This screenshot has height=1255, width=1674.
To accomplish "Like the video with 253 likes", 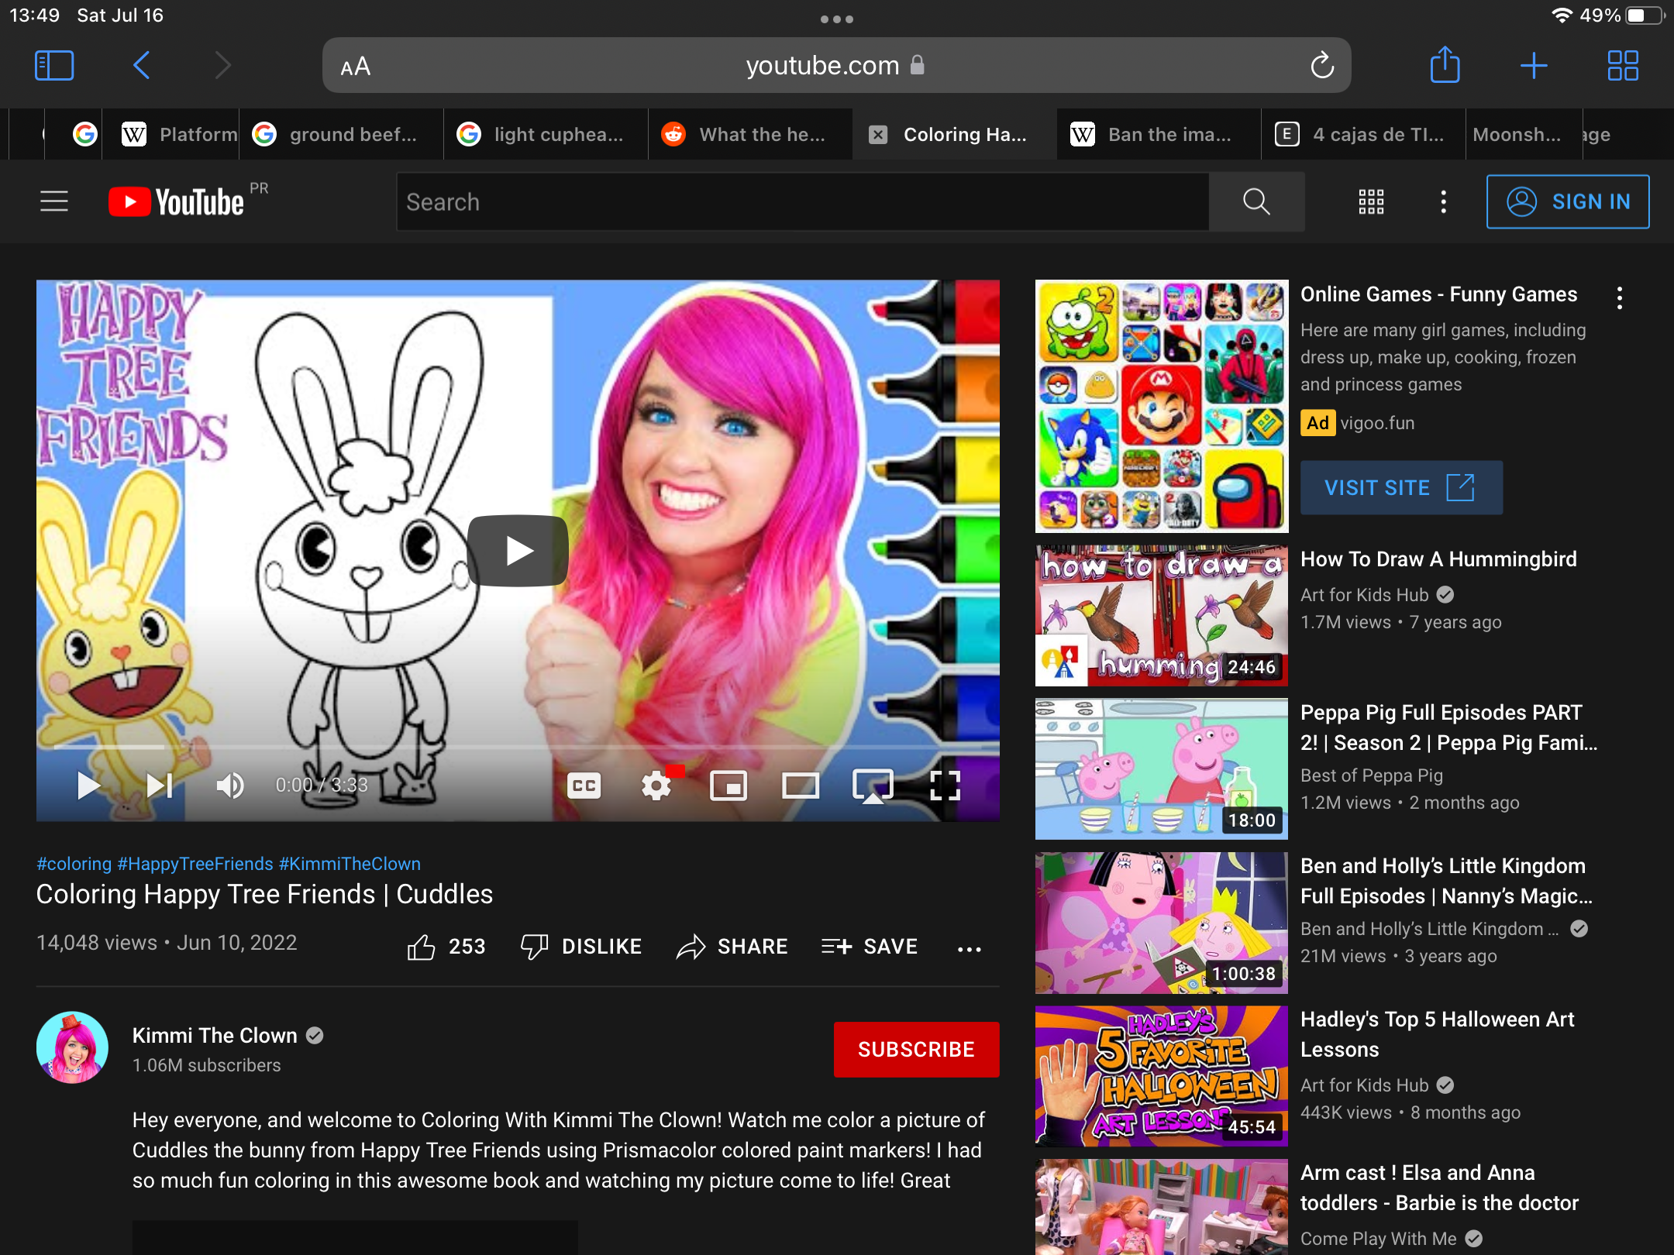I will [x=446, y=946].
